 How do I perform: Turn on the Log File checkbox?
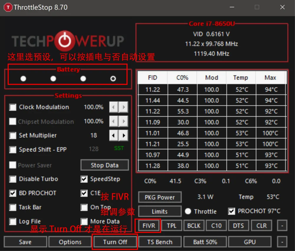click(x=13, y=222)
